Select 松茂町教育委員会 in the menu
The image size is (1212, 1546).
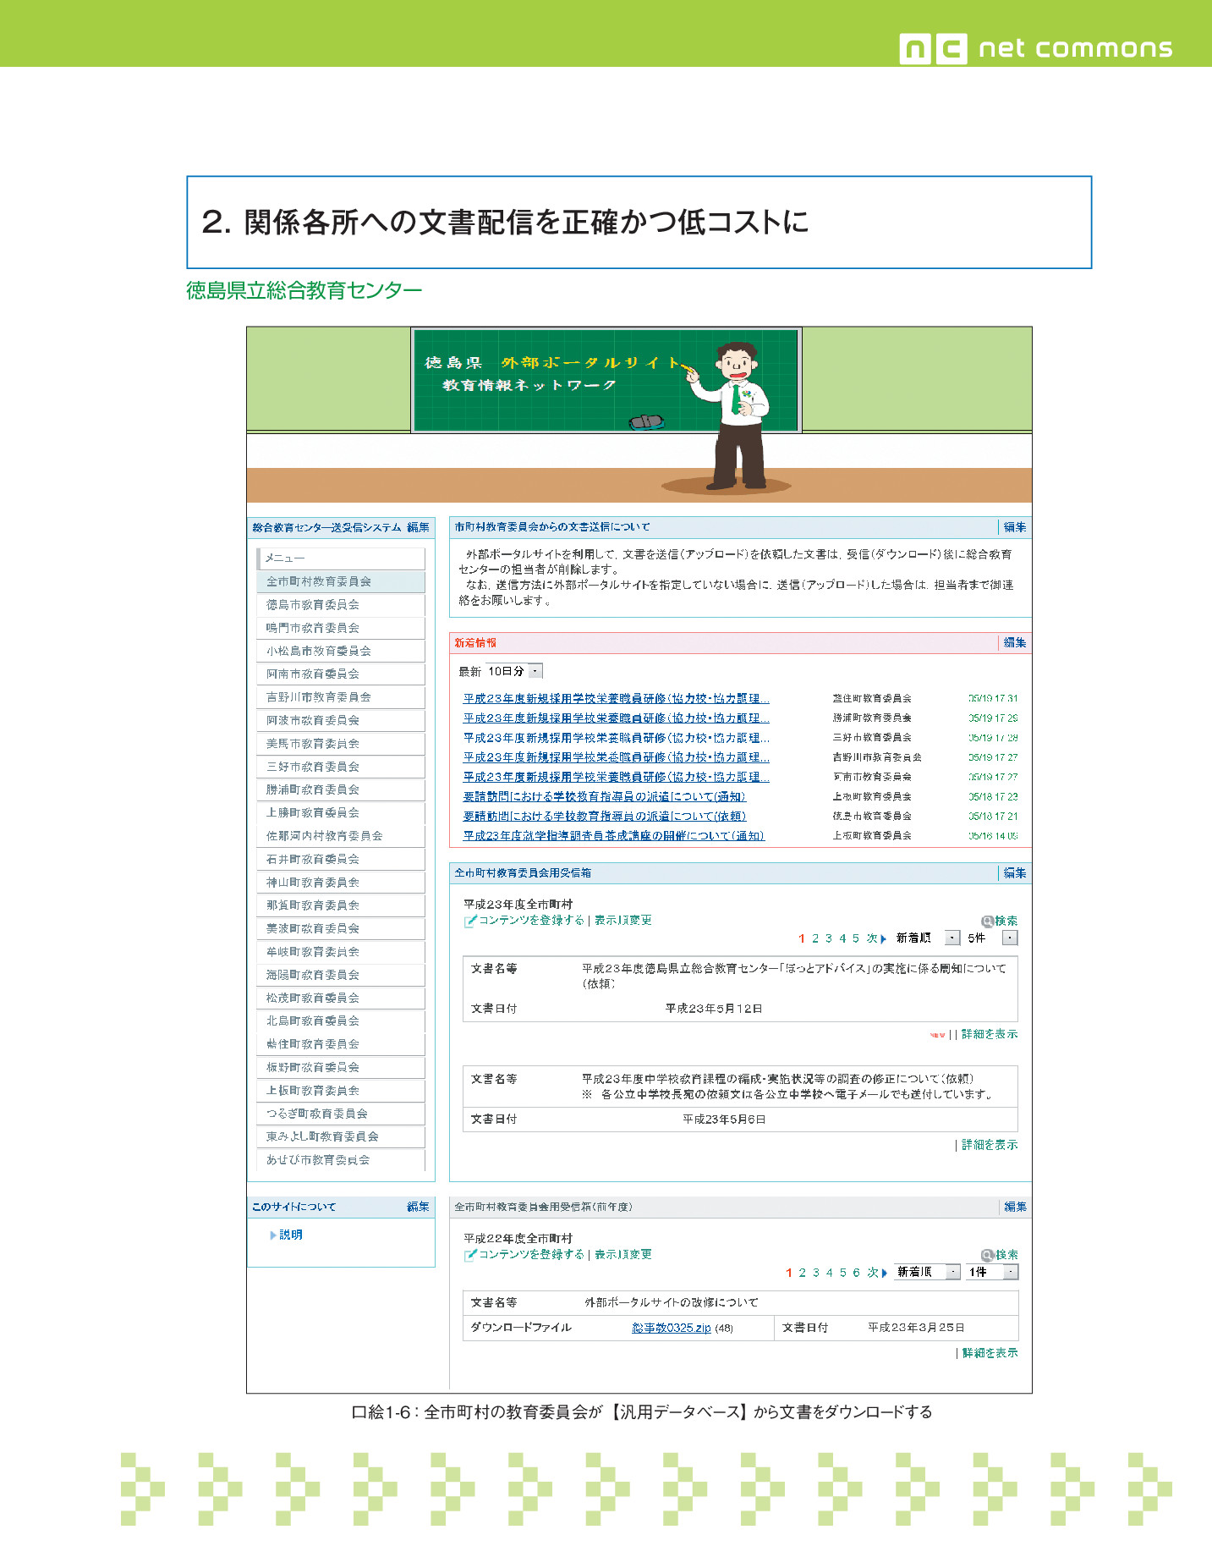pos(341,999)
